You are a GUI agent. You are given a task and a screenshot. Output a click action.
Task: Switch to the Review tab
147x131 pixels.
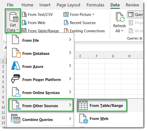pyautogui.click(x=132, y=5)
